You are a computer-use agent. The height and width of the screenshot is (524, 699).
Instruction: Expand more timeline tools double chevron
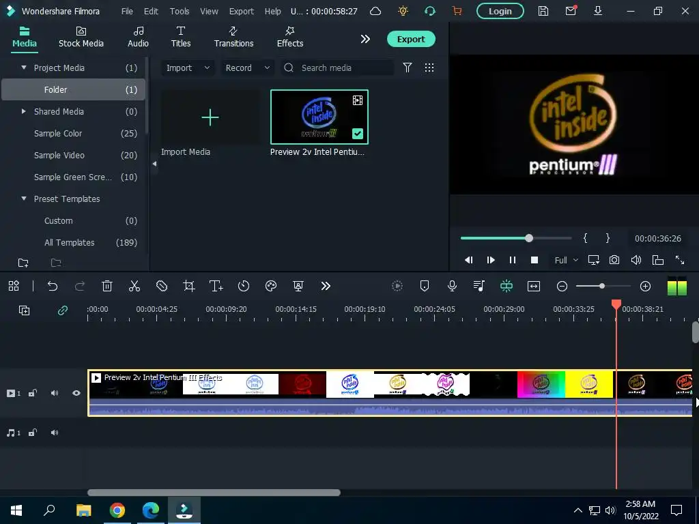point(326,286)
